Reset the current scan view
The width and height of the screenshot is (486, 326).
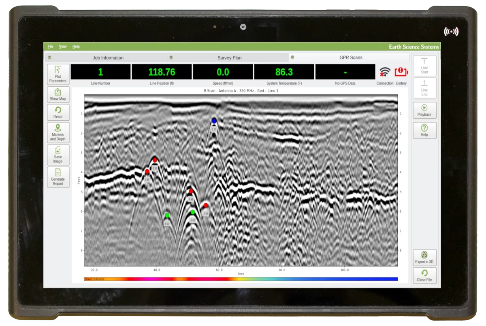point(58,112)
